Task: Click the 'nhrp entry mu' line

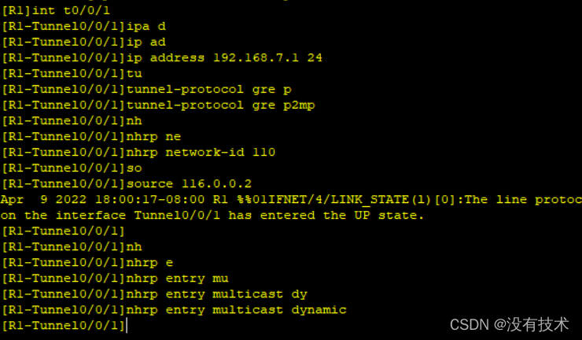Action: [115, 279]
